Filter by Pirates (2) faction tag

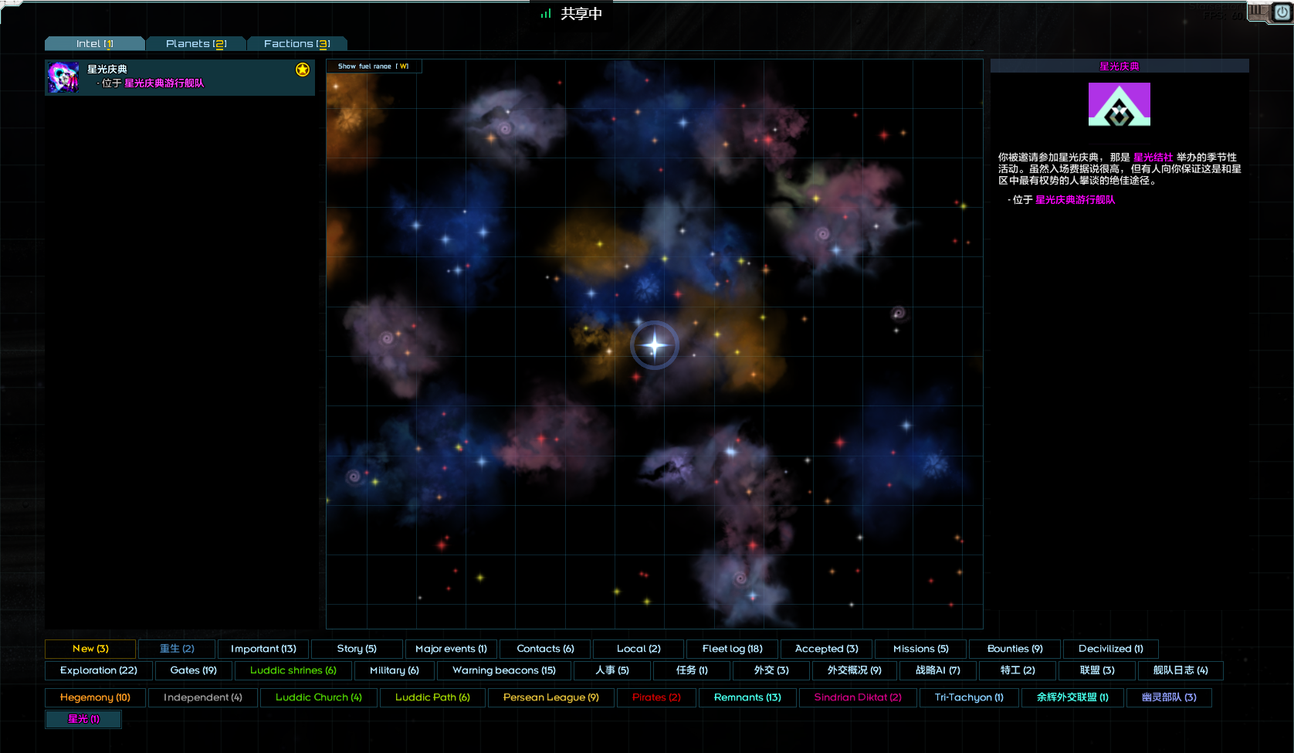tap(656, 697)
